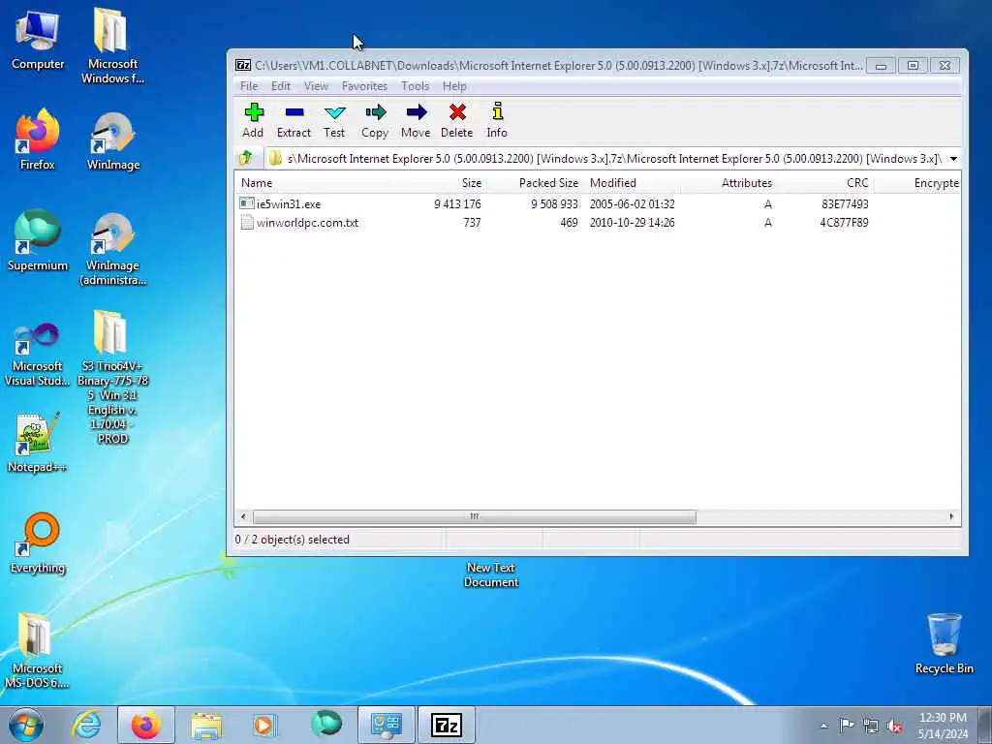992x744 pixels.
Task: Expand the address bar path dropdown
Action: pyautogui.click(x=953, y=159)
